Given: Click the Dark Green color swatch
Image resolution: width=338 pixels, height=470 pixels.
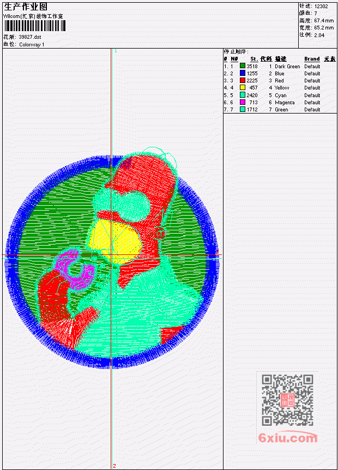Looking at the screenshot, I should click(243, 66).
